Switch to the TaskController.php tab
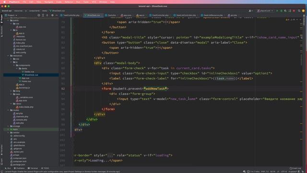This screenshot has width=307, height=173. [x=70, y=15]
